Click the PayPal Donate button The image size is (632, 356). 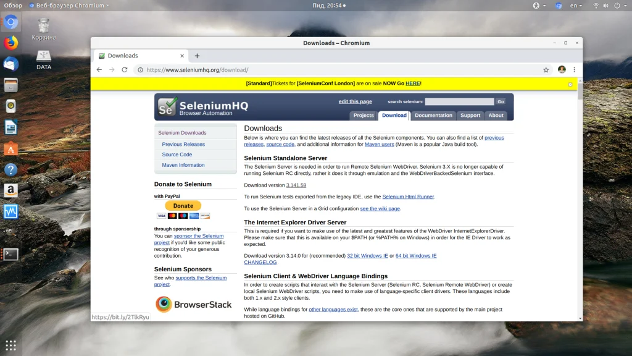point(183,205)
